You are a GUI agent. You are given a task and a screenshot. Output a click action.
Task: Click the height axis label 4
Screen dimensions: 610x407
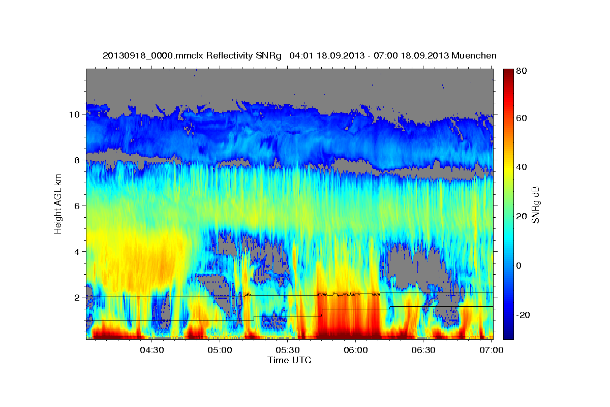click(x=78, y=252)
